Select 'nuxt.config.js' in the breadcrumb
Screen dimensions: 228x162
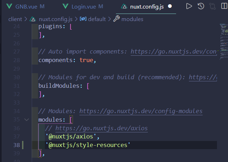click(56, 19)
